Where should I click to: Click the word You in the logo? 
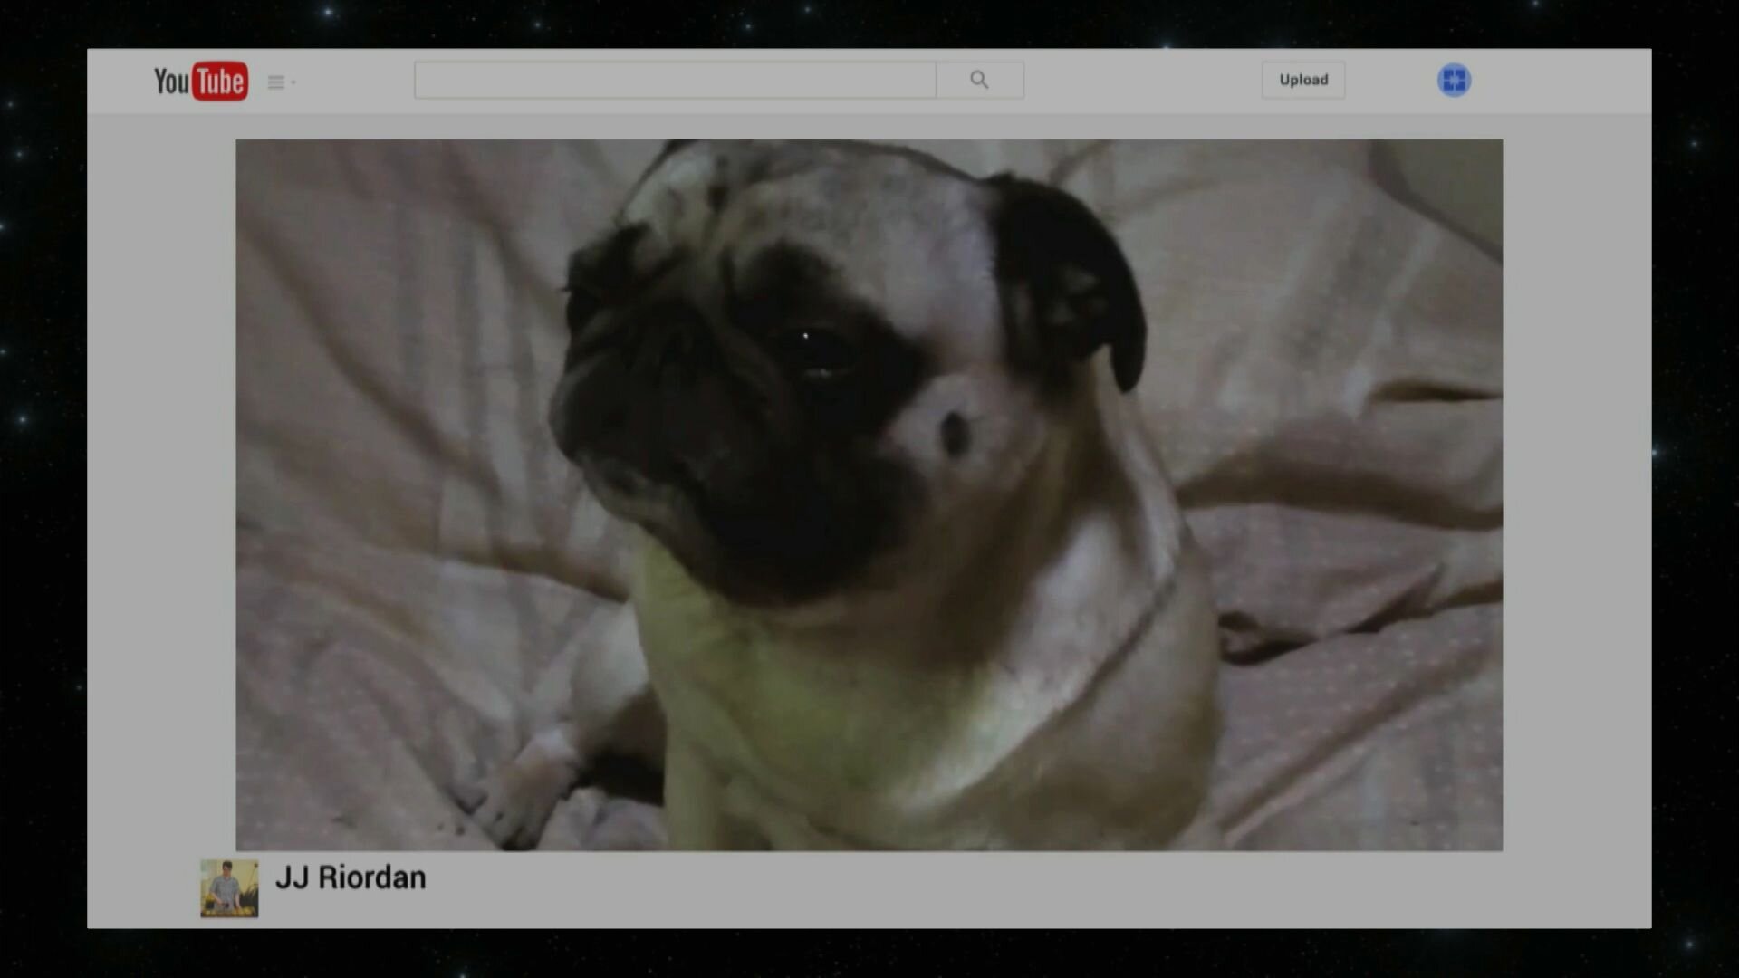[x=171, y=81]
